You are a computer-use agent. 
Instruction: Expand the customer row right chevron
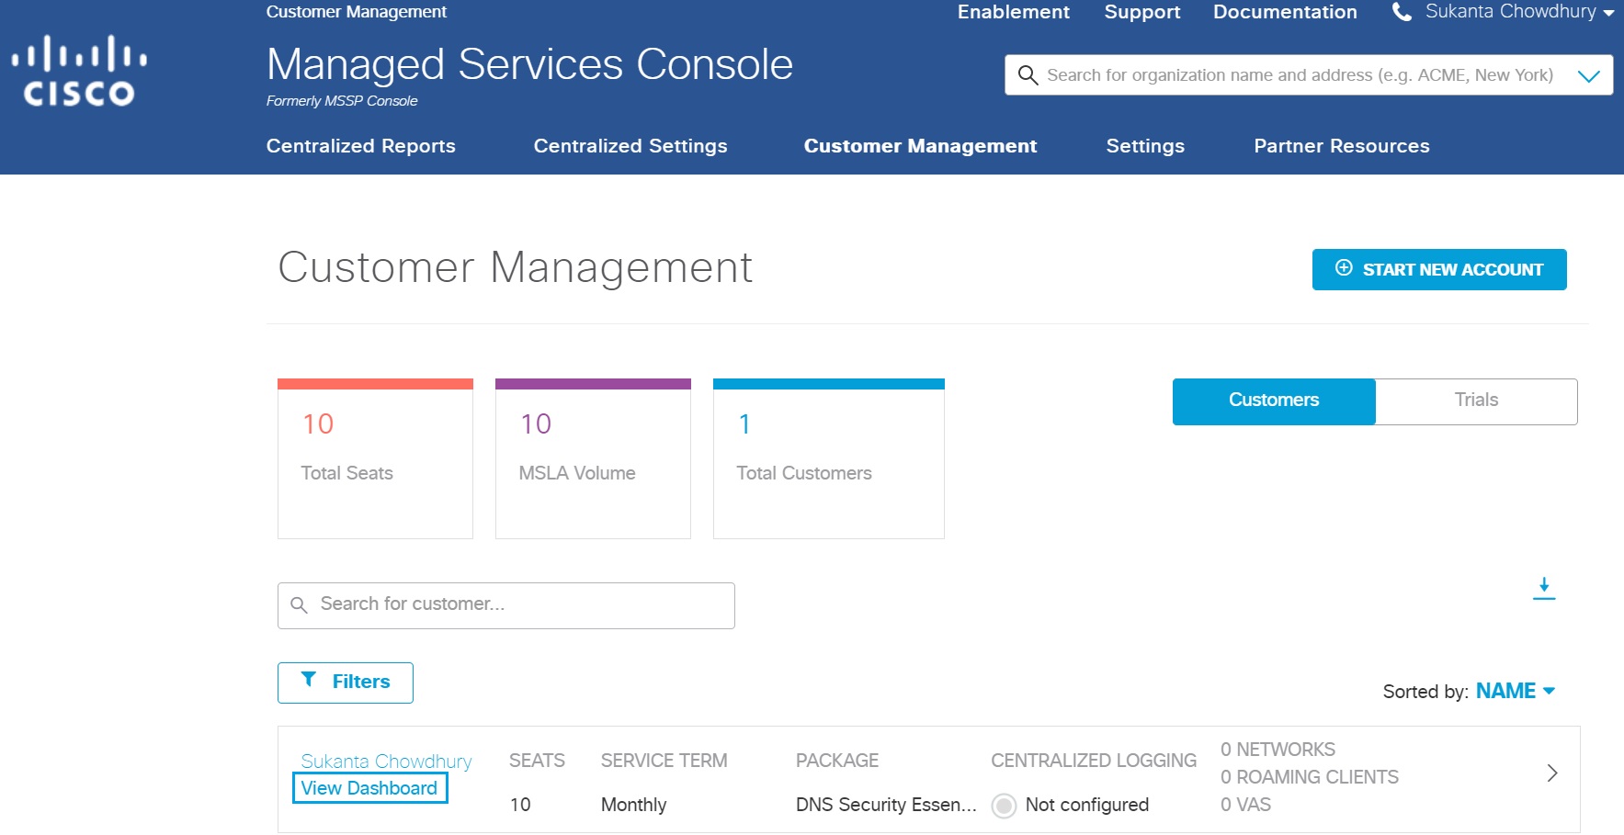click(x=1551, y=773)
